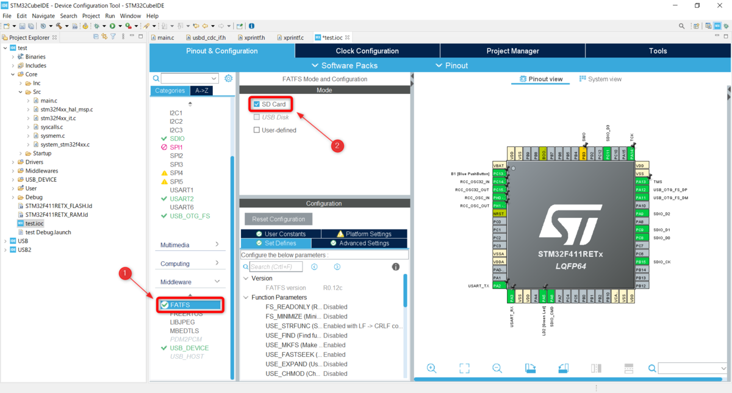
Task: Collapse the Function Parameters section
Action: point(246,297)
